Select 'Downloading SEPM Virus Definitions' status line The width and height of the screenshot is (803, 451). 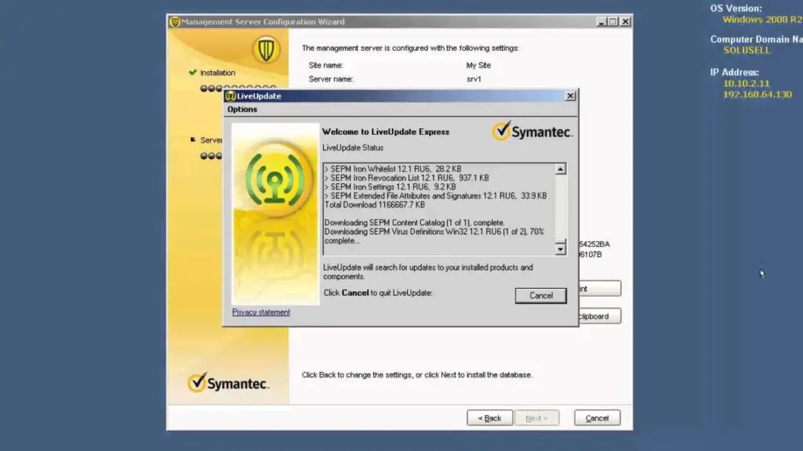[434, 236]
